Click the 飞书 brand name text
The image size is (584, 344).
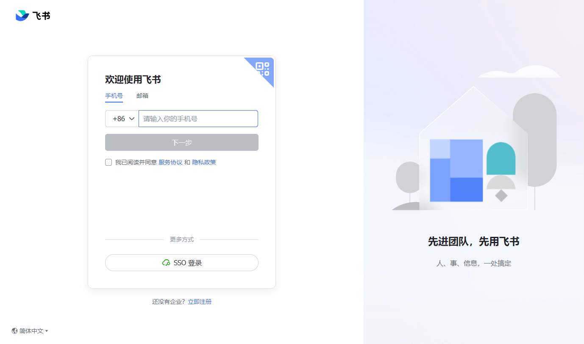41,16
